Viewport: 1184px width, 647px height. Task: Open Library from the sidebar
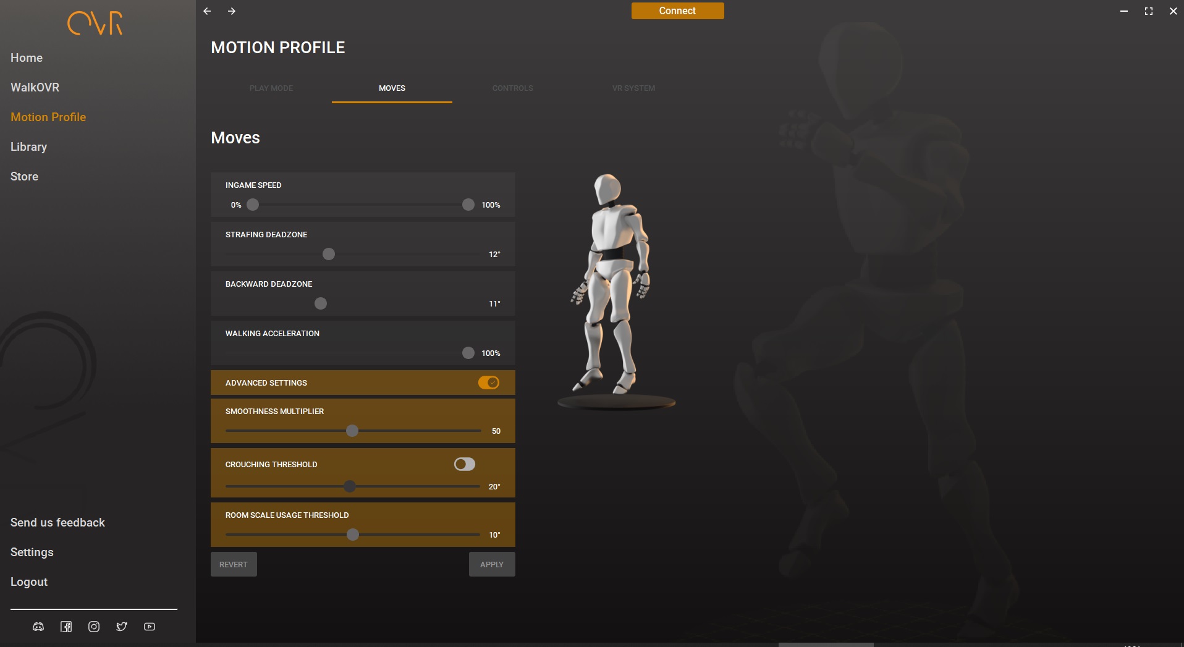(x=28, y=146)
